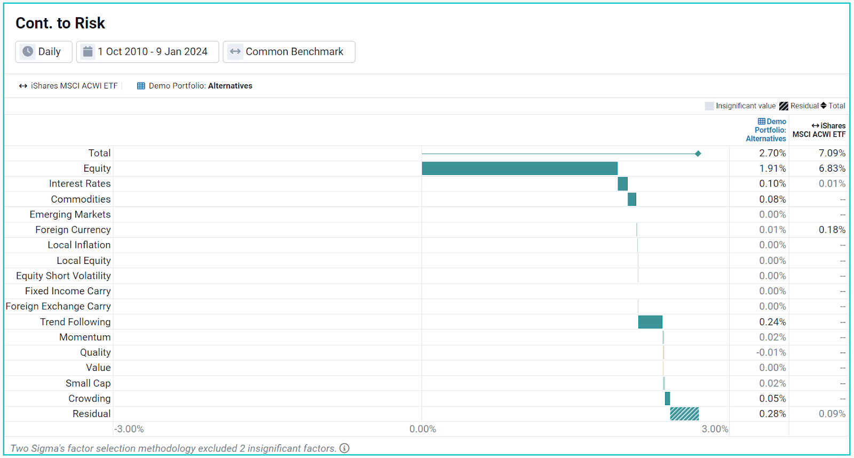Click the Demo Portfolio: Alternatives column header
This screenshot has width=854, height=458.
[x=766, y=130]
